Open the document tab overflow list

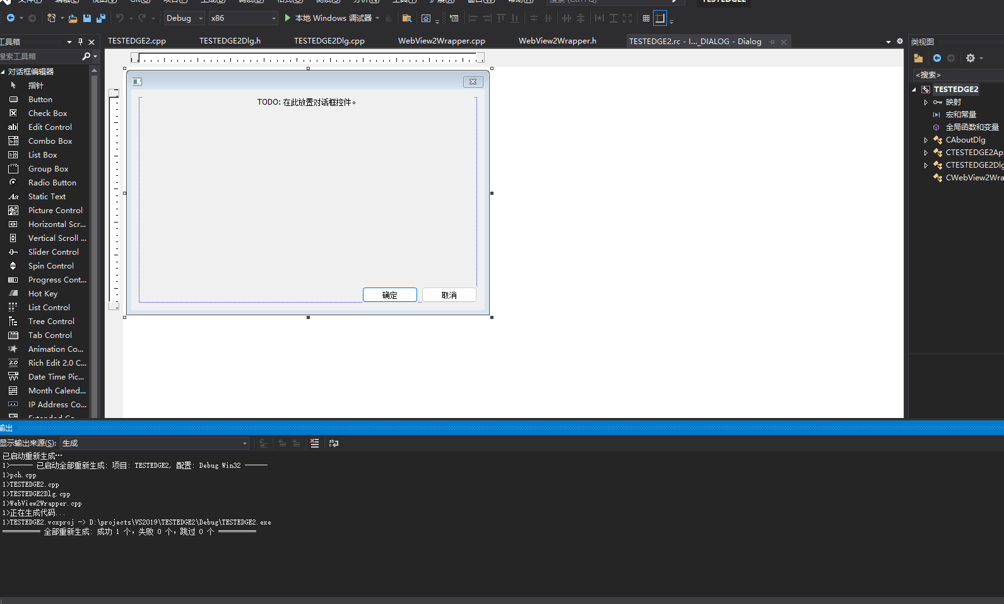point(889,42)
